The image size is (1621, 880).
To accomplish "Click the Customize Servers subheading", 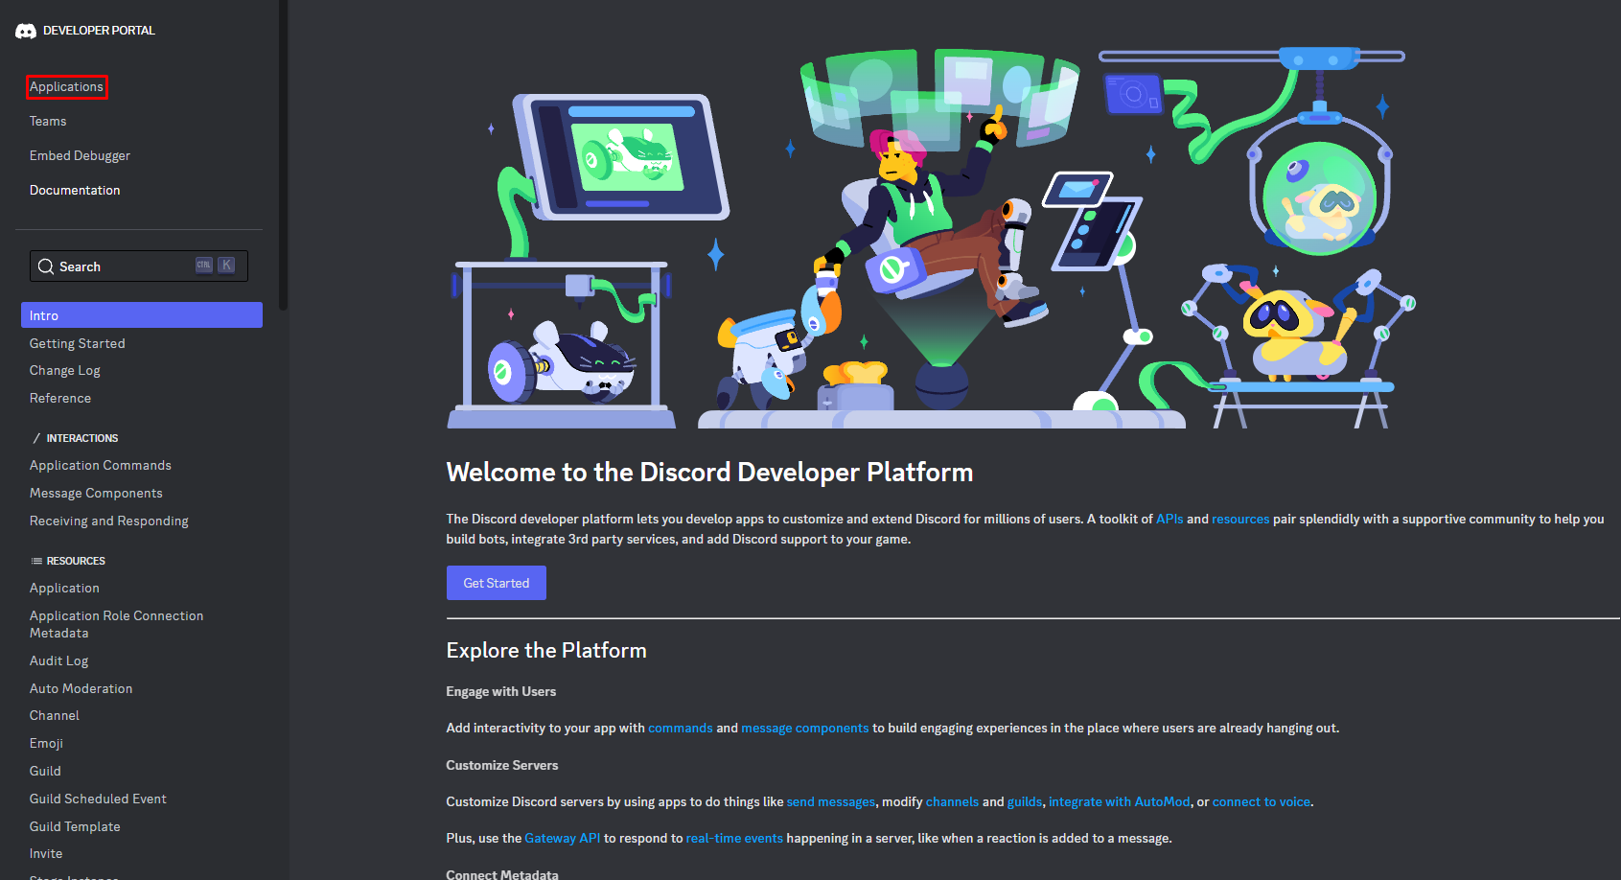I will click(x=502, y=765).
